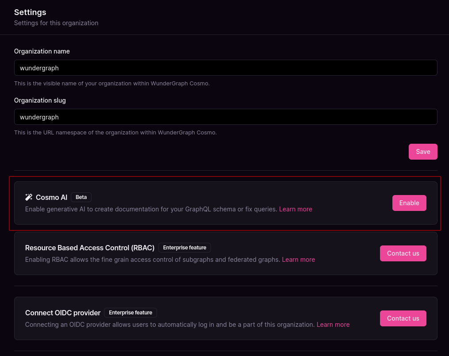Viewport: 449px width, 356px height.
Task: Follow the RBAC Learn more link
Action: click(299, 260)
